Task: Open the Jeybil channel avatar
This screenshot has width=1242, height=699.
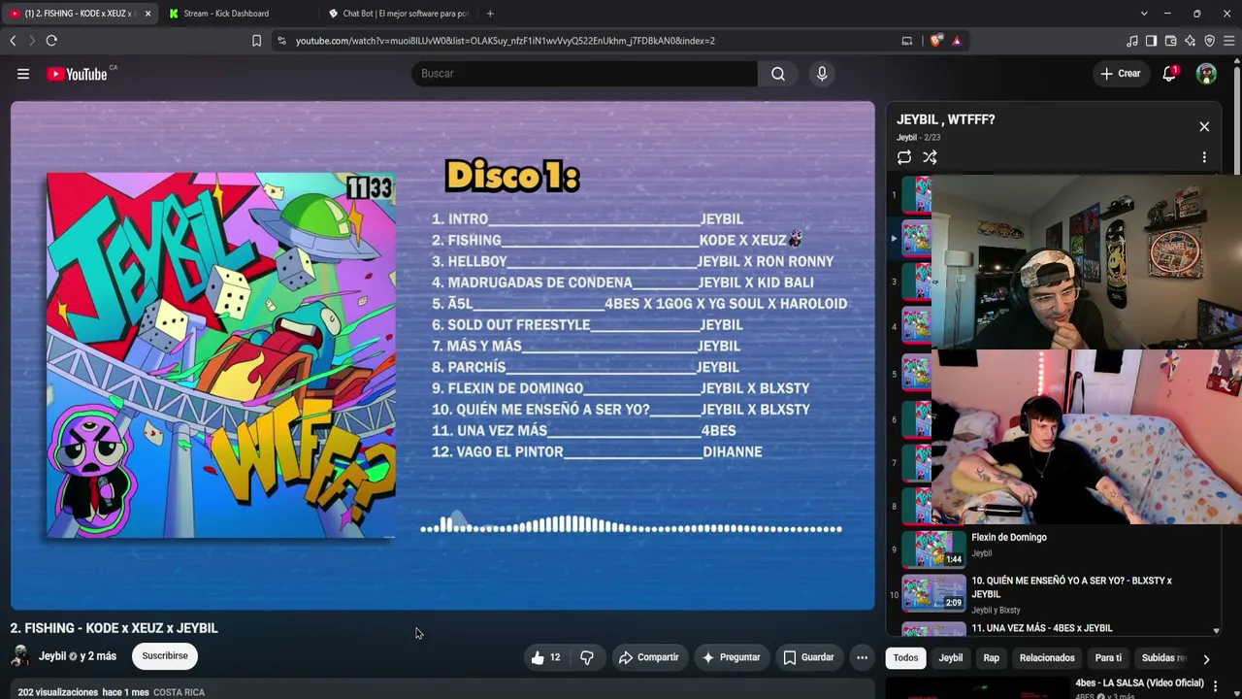Action: click(20, 656)
